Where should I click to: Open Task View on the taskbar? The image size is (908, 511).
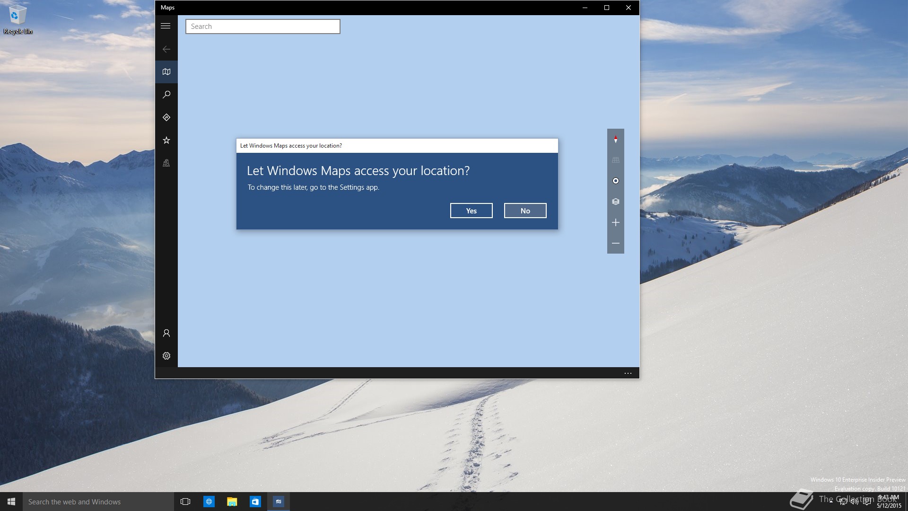185,502
